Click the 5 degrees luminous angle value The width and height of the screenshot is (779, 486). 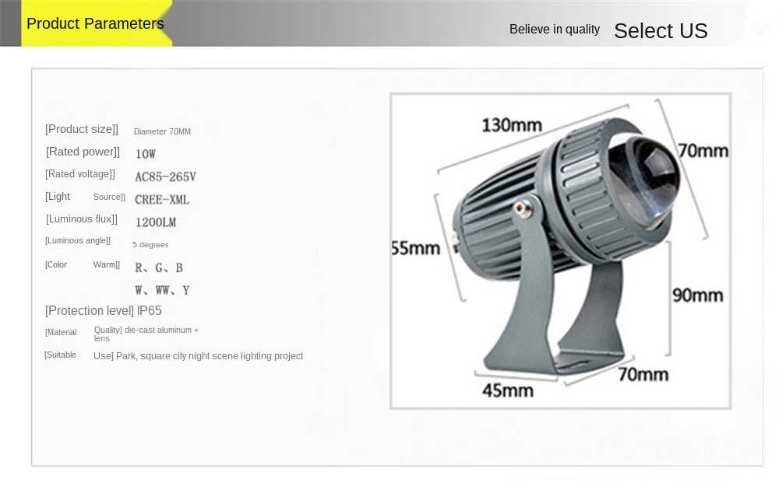point(150,245)
